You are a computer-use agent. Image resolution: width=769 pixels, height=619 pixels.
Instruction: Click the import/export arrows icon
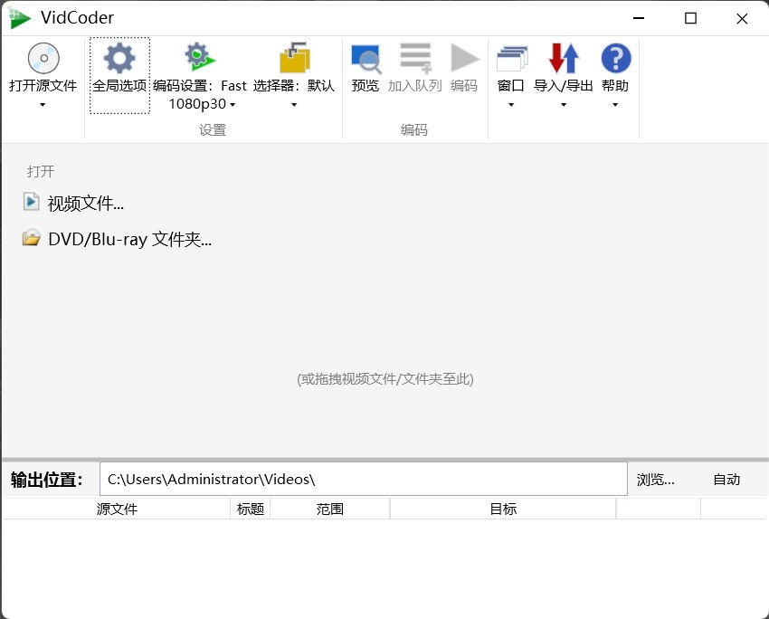pos(564,58)
